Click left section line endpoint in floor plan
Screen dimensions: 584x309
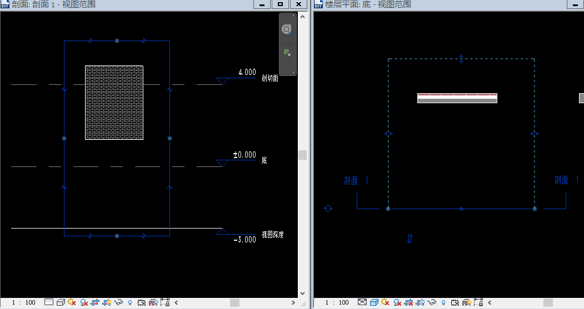(388, 209)
